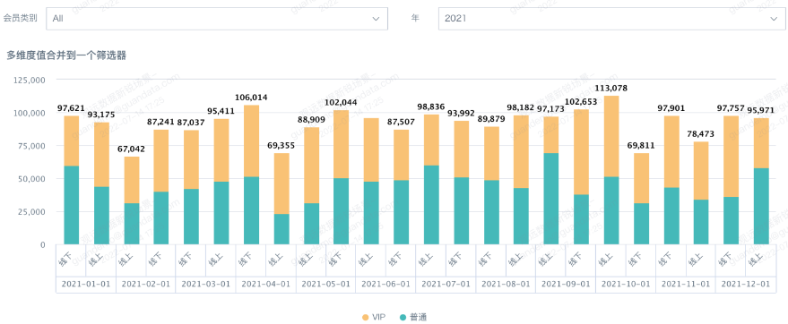
Task: Click the bar with value 69,355
Action: point(281,199)
